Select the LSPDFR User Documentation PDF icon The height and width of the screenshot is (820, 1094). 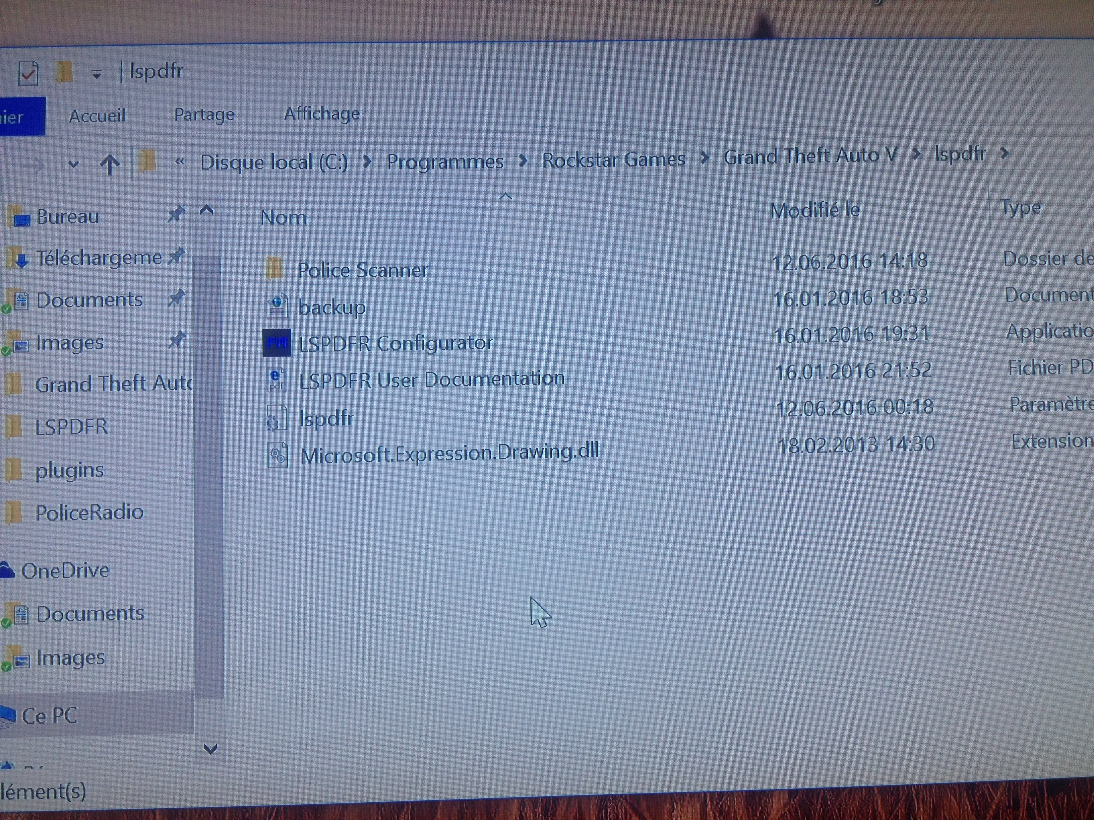277,380
